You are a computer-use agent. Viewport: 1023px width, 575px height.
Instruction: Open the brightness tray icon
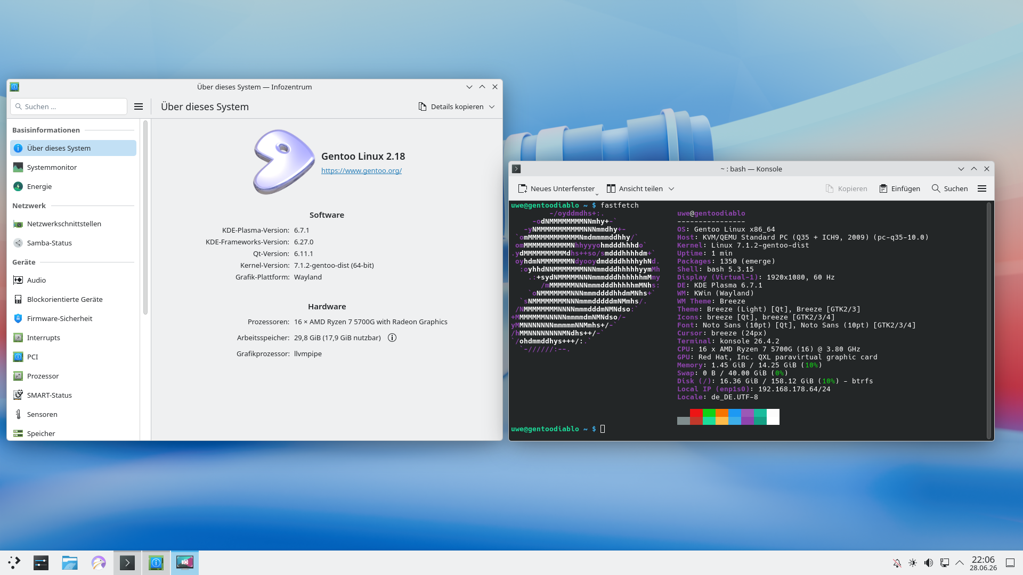[913, 563]
